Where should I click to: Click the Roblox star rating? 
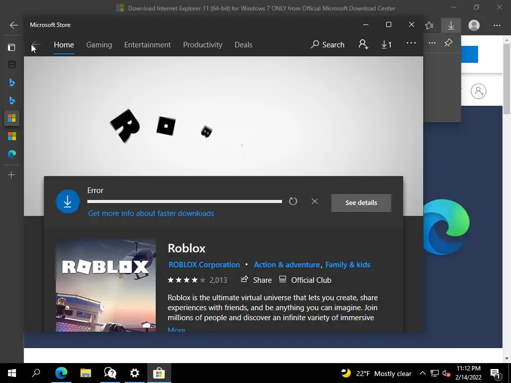pyautogui.click(x=187, y=280)
